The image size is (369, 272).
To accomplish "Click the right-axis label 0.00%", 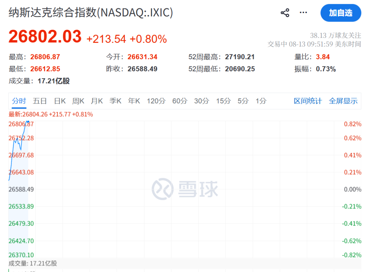I will pos(353,189).
